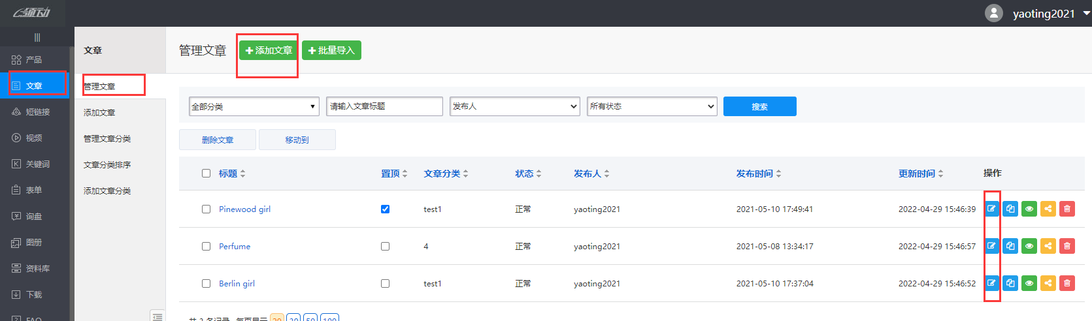Share the Berlin girl article

1048,283
